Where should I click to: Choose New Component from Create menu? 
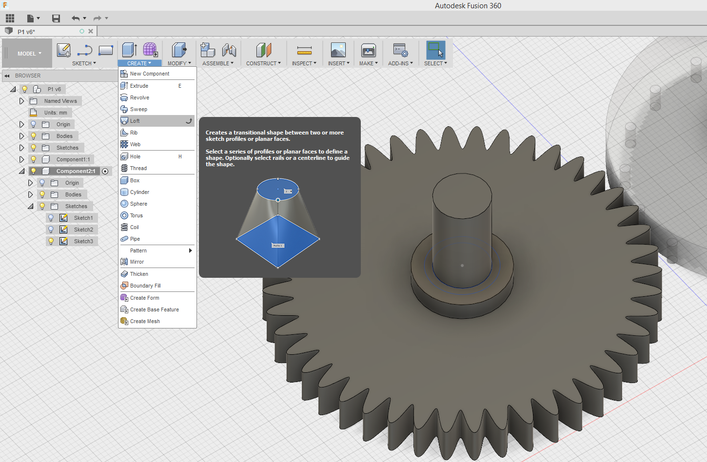(x=157, y=74)
